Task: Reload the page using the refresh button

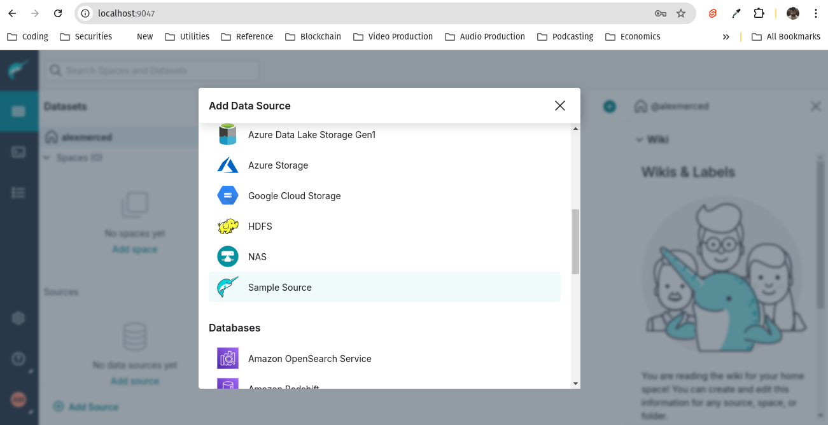Action: pos(58,13)
